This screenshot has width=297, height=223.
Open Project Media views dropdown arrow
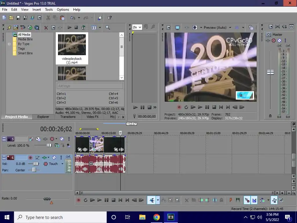pos(100,28)
